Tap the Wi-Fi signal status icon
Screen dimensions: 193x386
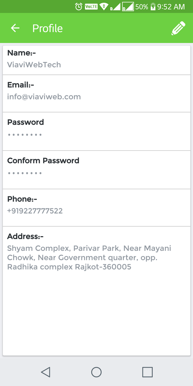[x=104, y=7]
